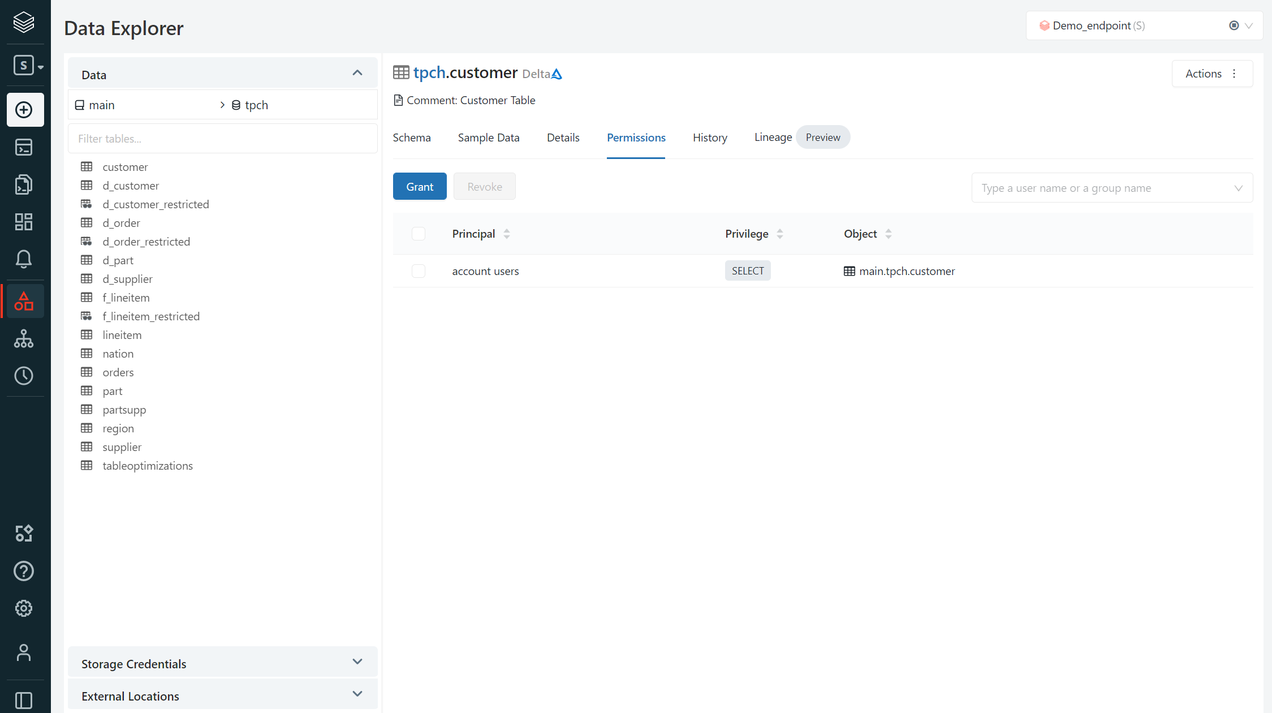Open the Queries sidebar icon

[24, 184]
